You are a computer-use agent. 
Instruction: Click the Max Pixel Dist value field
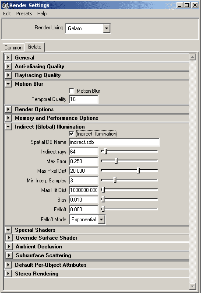[84, 171]
